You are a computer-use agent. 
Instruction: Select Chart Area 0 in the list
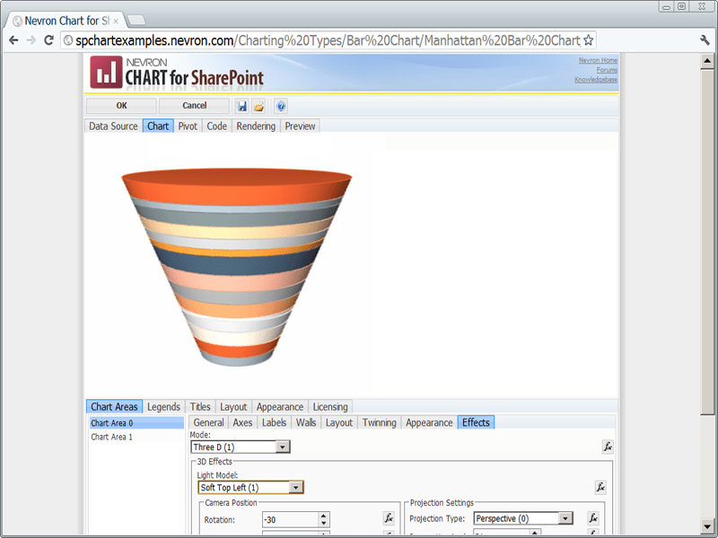(114, 422)
